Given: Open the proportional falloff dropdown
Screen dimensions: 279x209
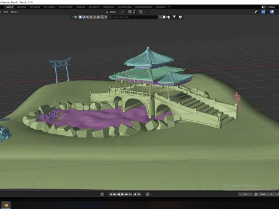Looking at the screenshot, I should pyautogui.click(x=146, y=12).
